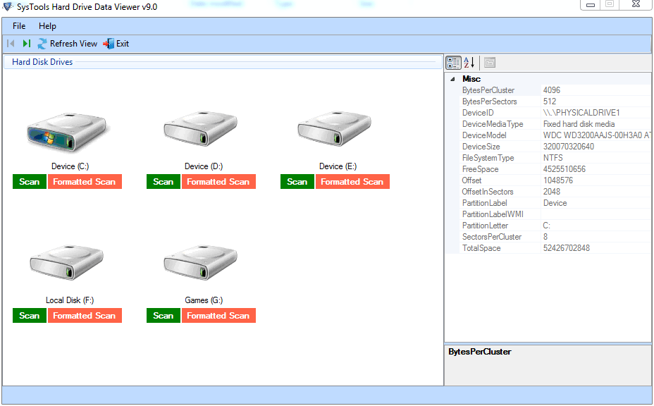The width and height of the screenshot is (654, 406).
Task: Click the WDC WD3200AAJS model value
Action: [x=596, y=135]
